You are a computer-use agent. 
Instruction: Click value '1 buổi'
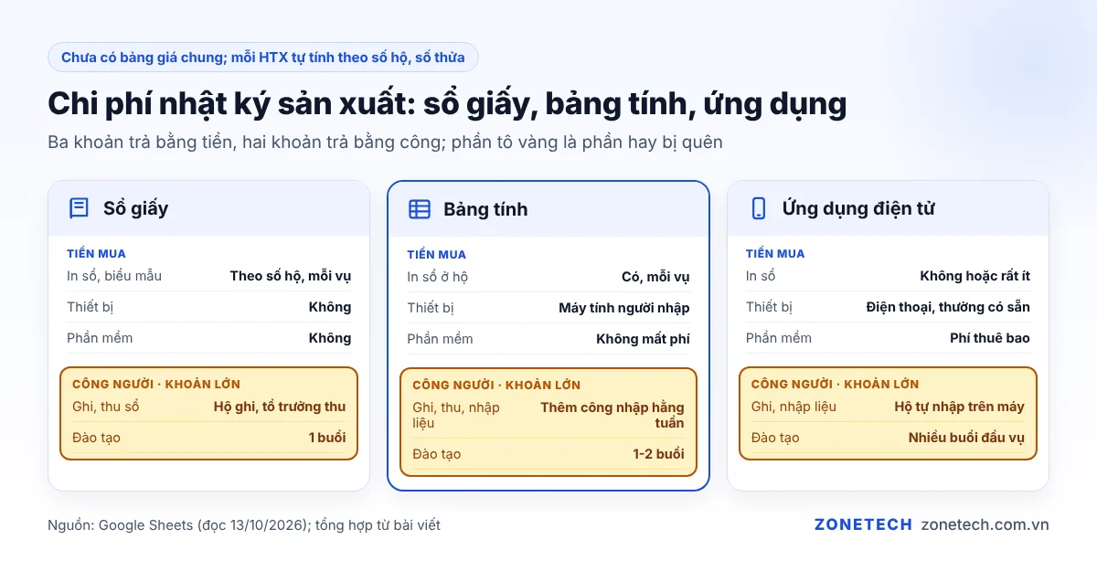tap(327, 438)
